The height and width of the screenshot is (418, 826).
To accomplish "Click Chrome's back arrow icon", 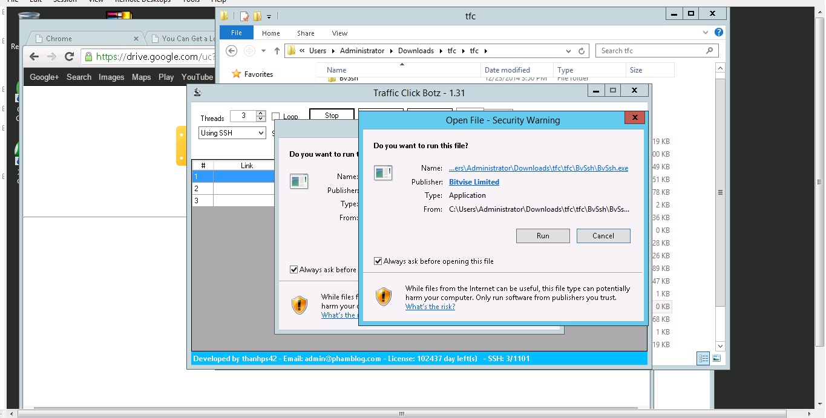I will click(34, 57).
